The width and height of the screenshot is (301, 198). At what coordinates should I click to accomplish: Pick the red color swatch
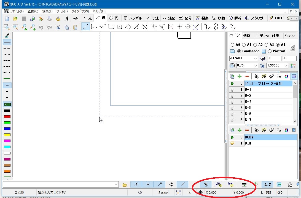[x=7, y=117]
